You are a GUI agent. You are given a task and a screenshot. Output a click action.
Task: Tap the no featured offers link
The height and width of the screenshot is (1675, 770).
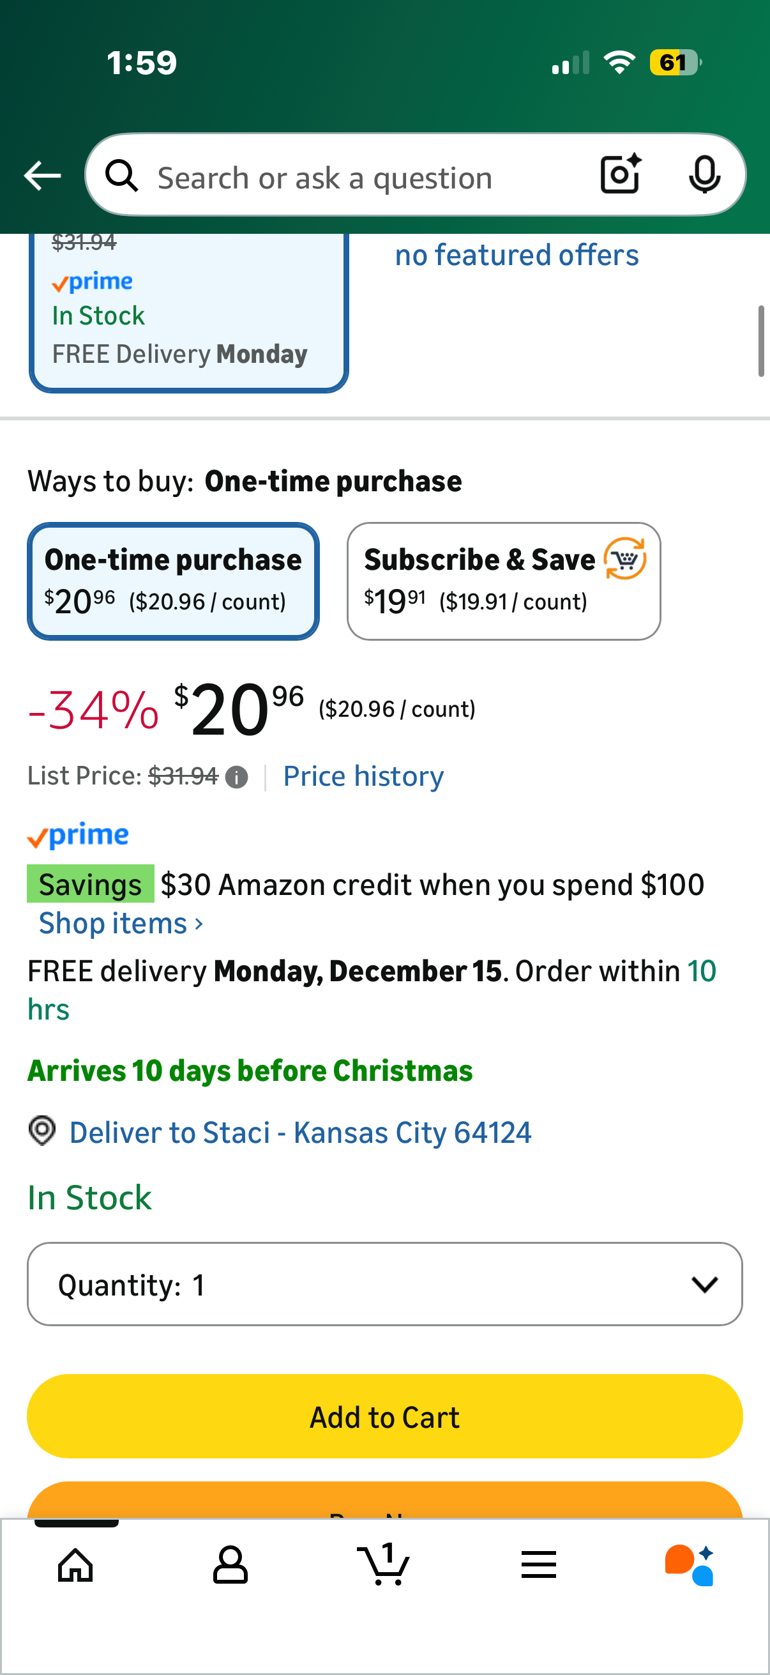point(517,255)
